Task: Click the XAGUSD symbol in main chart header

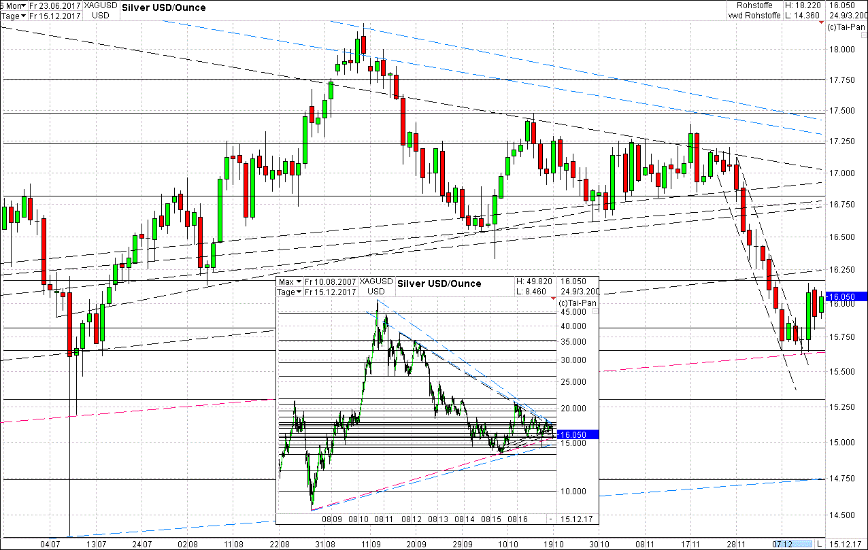Action: coord(102,6)
